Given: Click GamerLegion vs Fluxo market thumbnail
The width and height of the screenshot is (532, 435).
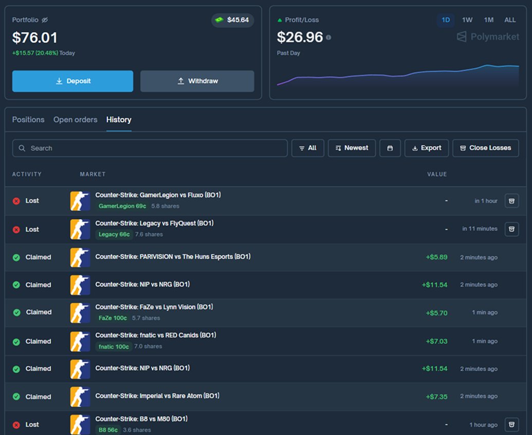Looking at the screenshot, I should pos(80,201).
